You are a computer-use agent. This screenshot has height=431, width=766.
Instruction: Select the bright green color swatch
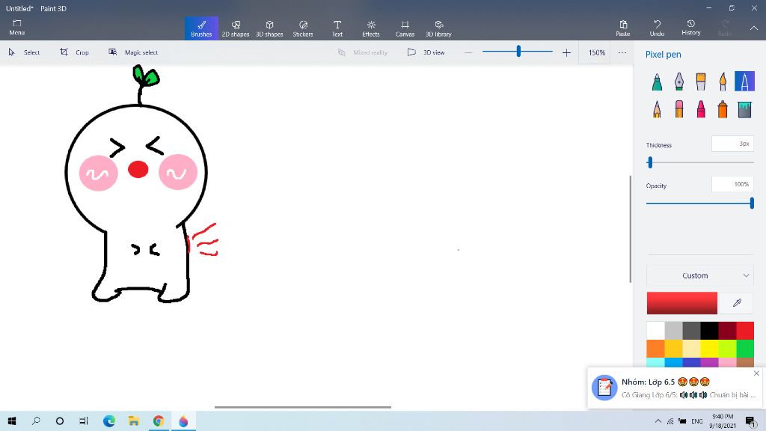pos(745,349)
